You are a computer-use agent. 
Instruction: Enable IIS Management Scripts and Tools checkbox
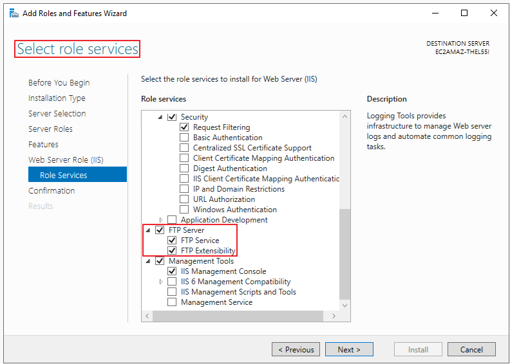pos(172,291)
